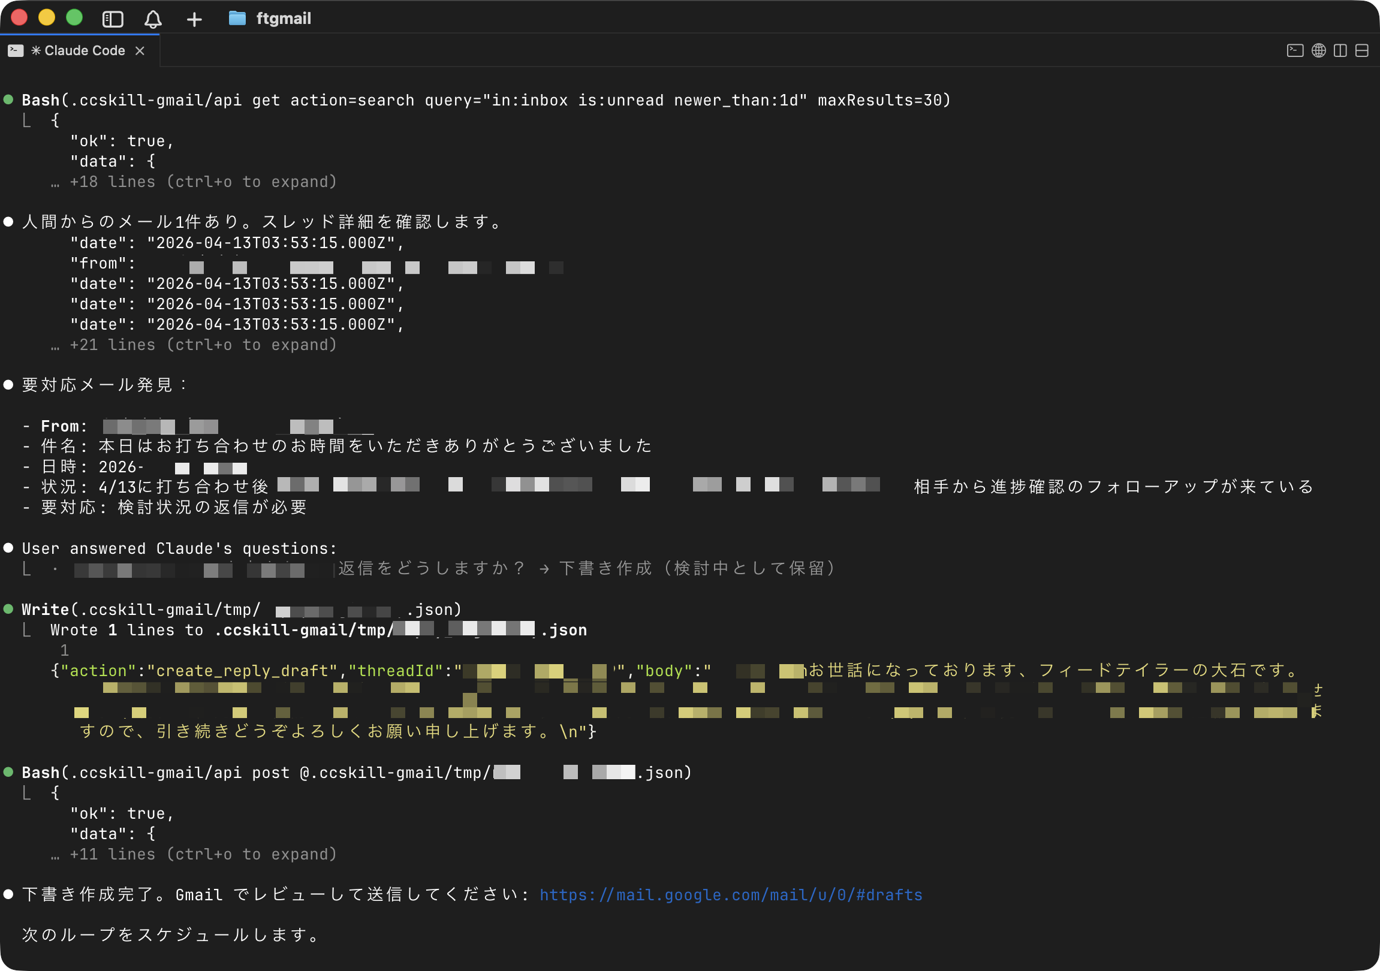Expand the +18 lines collapsed output

click(x=194, y=182)
